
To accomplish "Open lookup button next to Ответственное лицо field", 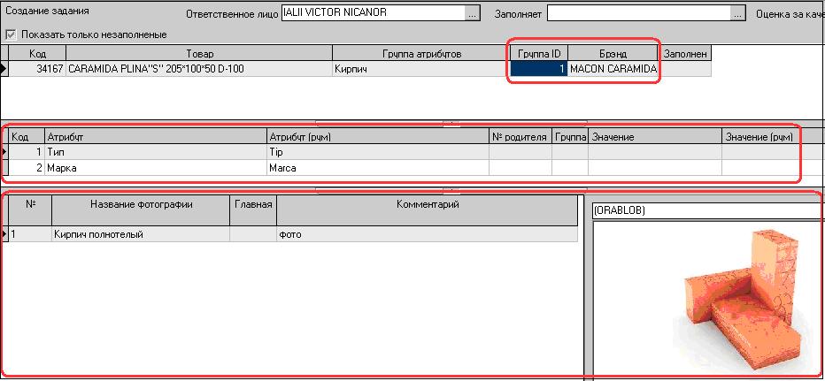I will point(473,13).
